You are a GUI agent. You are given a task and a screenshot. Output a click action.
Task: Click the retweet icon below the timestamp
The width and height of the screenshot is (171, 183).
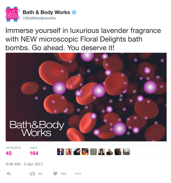(x=32, y=174)
